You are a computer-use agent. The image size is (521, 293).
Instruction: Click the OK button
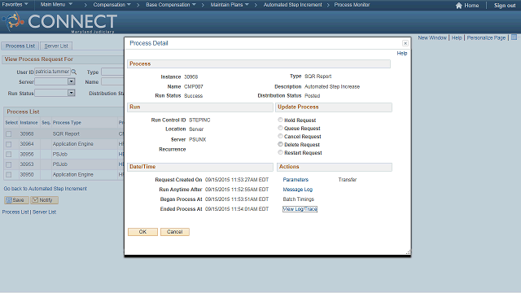tap(142, 232)
